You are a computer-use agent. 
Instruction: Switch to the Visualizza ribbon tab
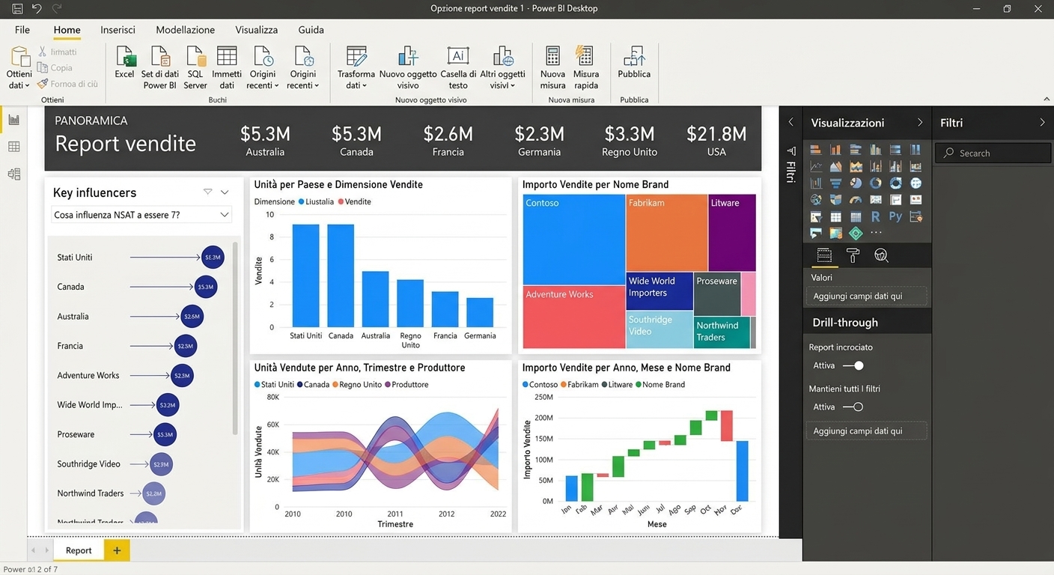[256, 30]
